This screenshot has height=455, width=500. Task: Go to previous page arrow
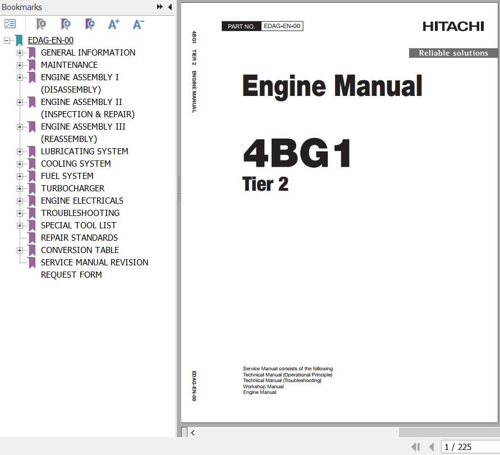[x=432, y=447]
